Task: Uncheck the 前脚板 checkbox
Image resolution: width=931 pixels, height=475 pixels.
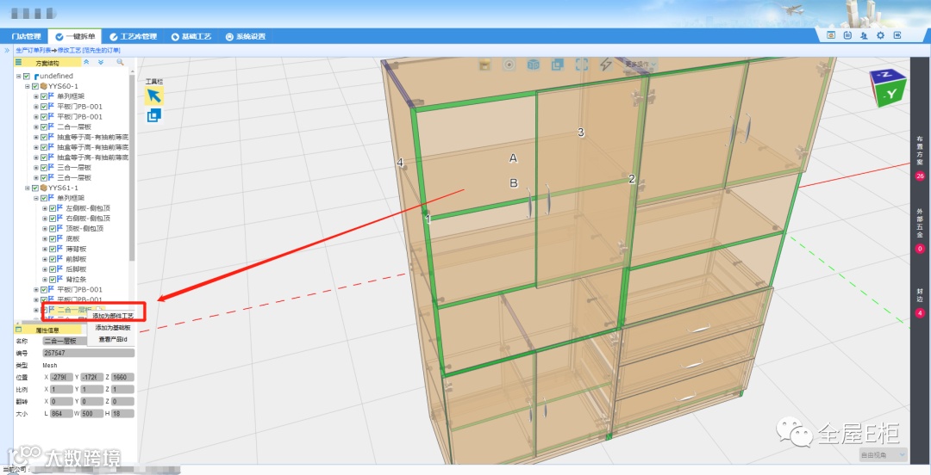Action: click(53, 258)
